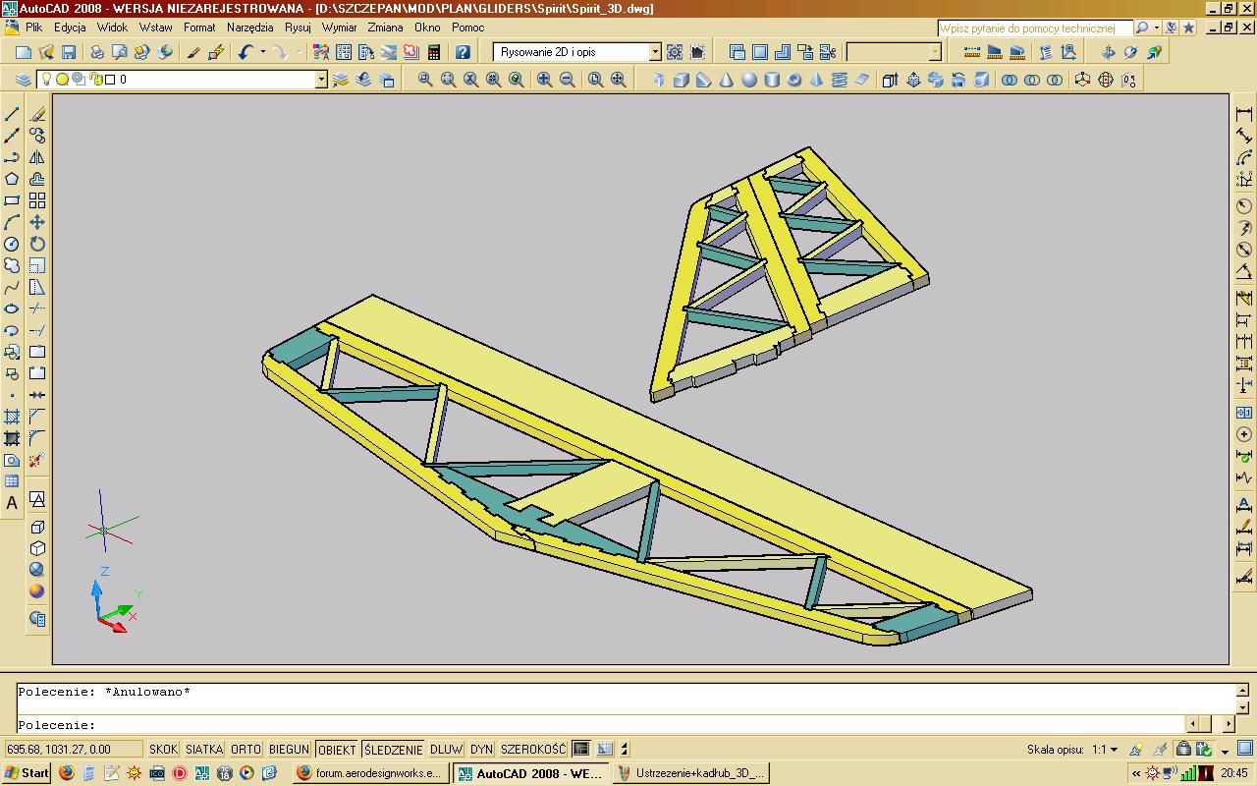The height and width of the screenshot is (786, 1257).
Task: Click the Start button
Action: pyautogui.click(x=27, y=773)
